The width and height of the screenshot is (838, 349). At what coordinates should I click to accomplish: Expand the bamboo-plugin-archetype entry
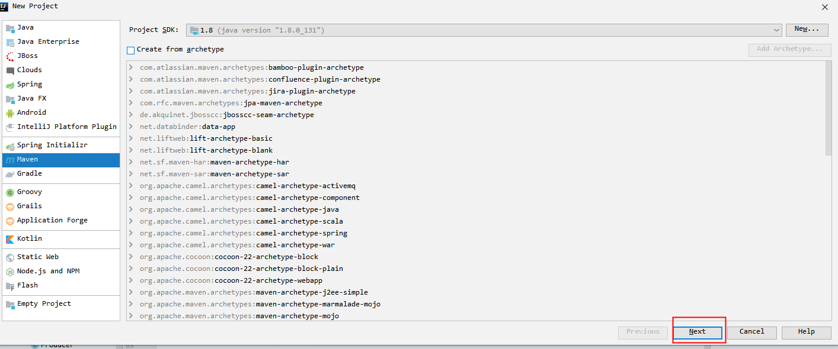click(x=131, y=67)
